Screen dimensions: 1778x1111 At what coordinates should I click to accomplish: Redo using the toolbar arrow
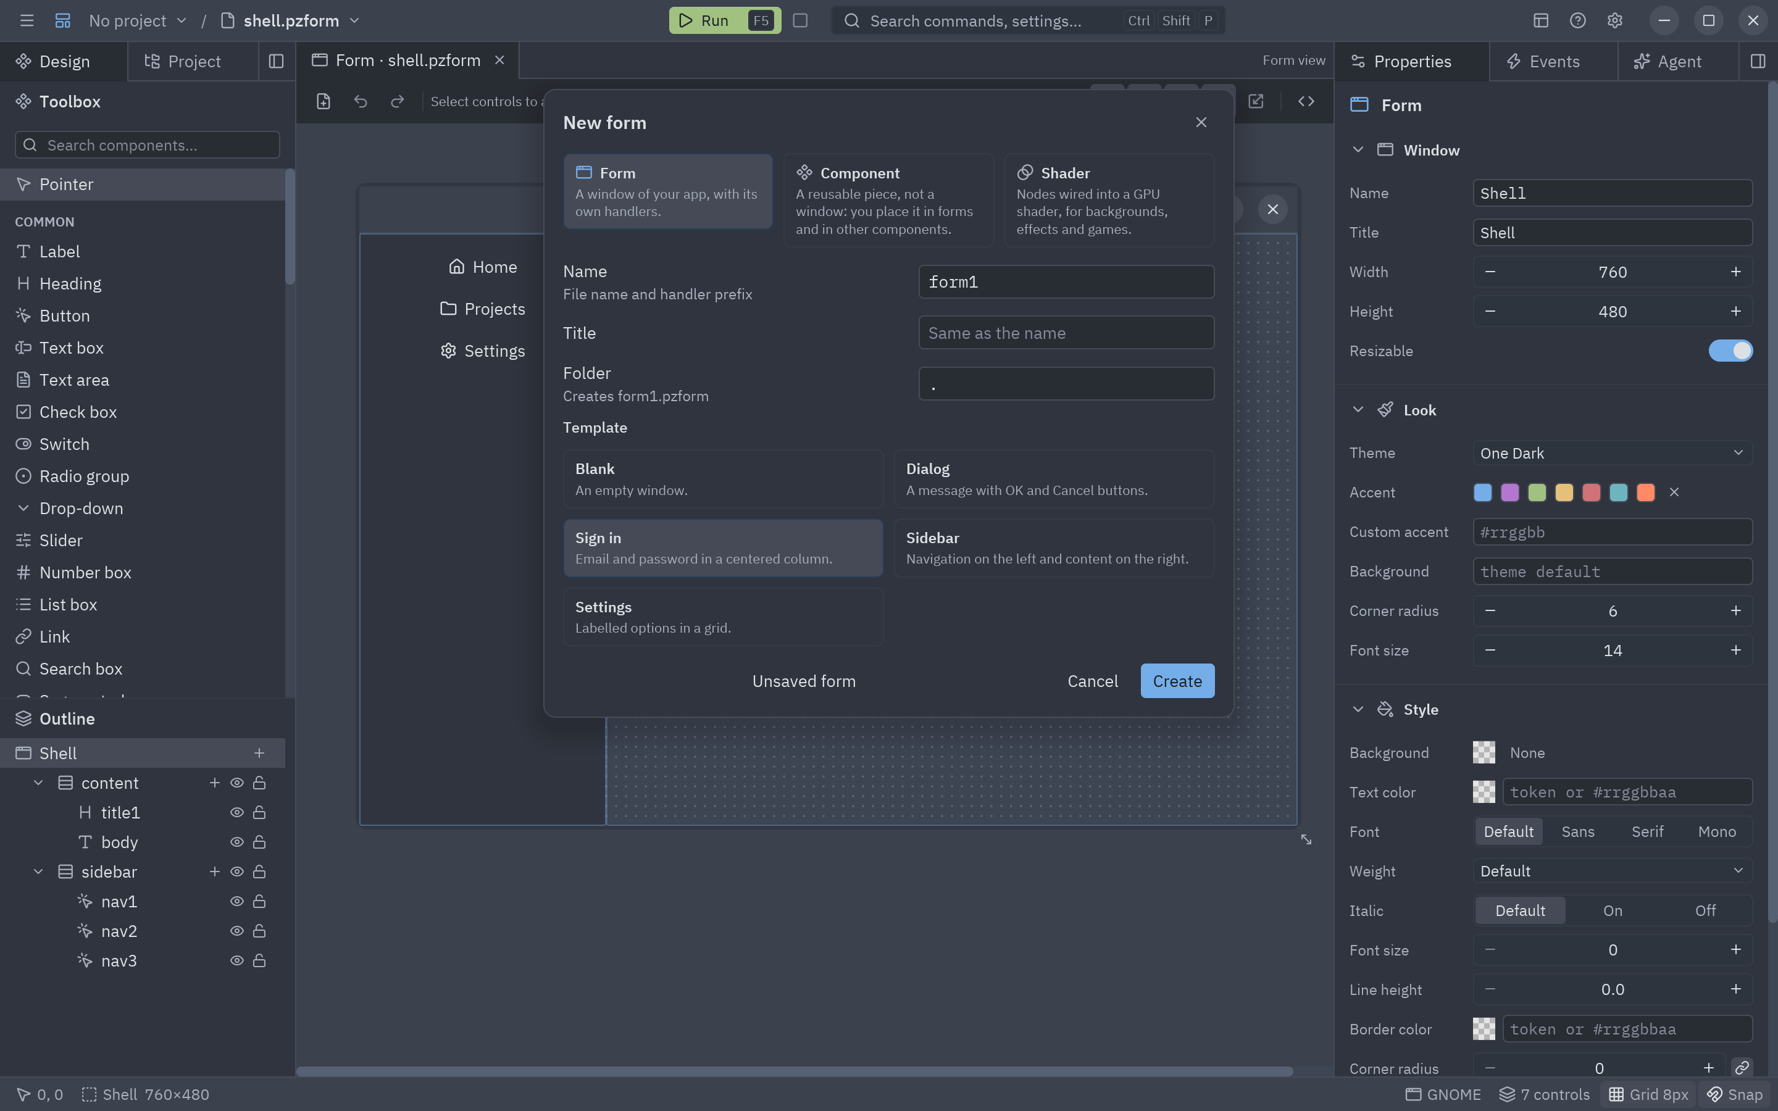[x=398, y=101]
